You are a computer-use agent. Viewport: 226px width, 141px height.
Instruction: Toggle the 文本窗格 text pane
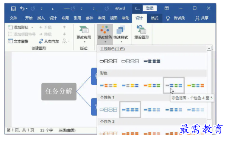tap(18, 41)
